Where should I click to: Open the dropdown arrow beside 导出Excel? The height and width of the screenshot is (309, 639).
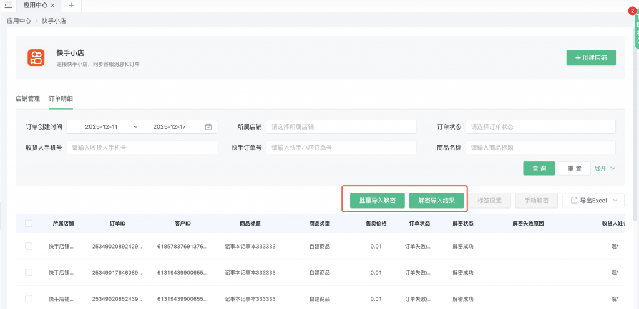point(615,201)
